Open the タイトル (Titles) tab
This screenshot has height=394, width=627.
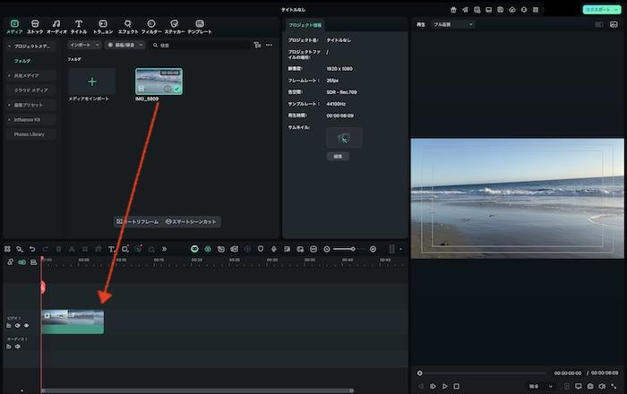(x=79, y=26)
